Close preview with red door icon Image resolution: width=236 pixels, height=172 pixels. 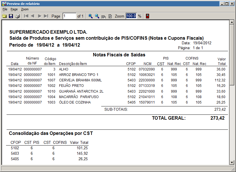pyautogui.click(x=147, y=16)
